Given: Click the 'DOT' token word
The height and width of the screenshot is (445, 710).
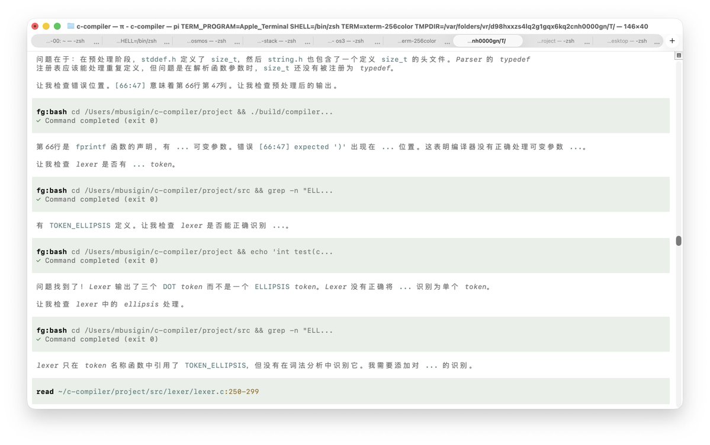Looking at the screenshot, I should tap(169, 287).
